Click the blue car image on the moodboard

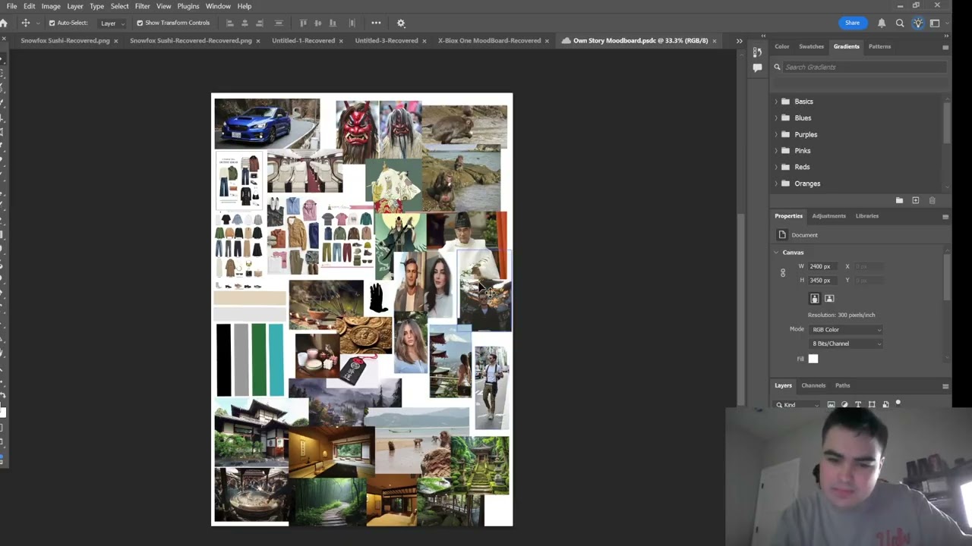tap(267, 124)
